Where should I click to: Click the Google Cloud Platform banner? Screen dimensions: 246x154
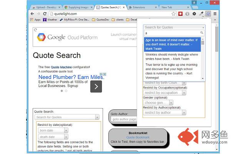click(x=85, y=37)
